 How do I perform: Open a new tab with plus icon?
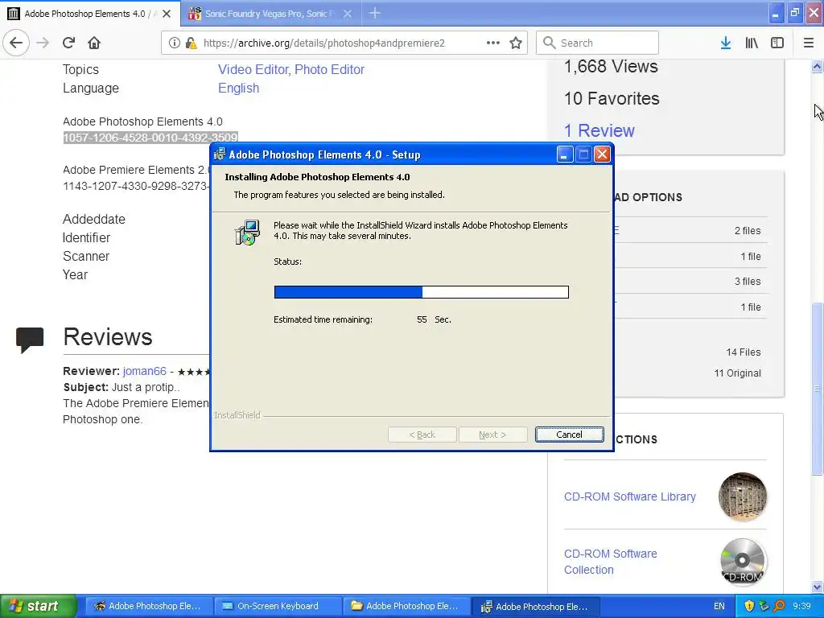tap(375, 13)
